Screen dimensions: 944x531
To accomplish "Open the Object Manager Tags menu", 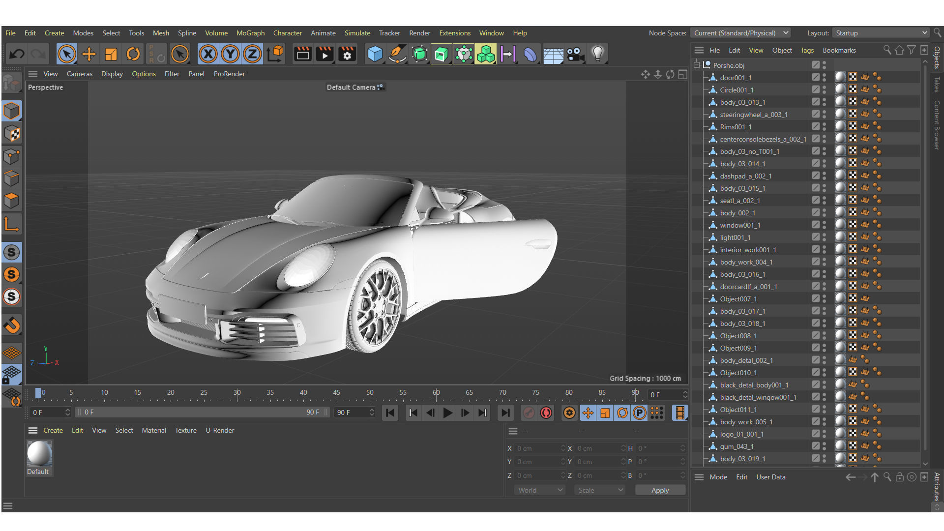I will 807,50.
